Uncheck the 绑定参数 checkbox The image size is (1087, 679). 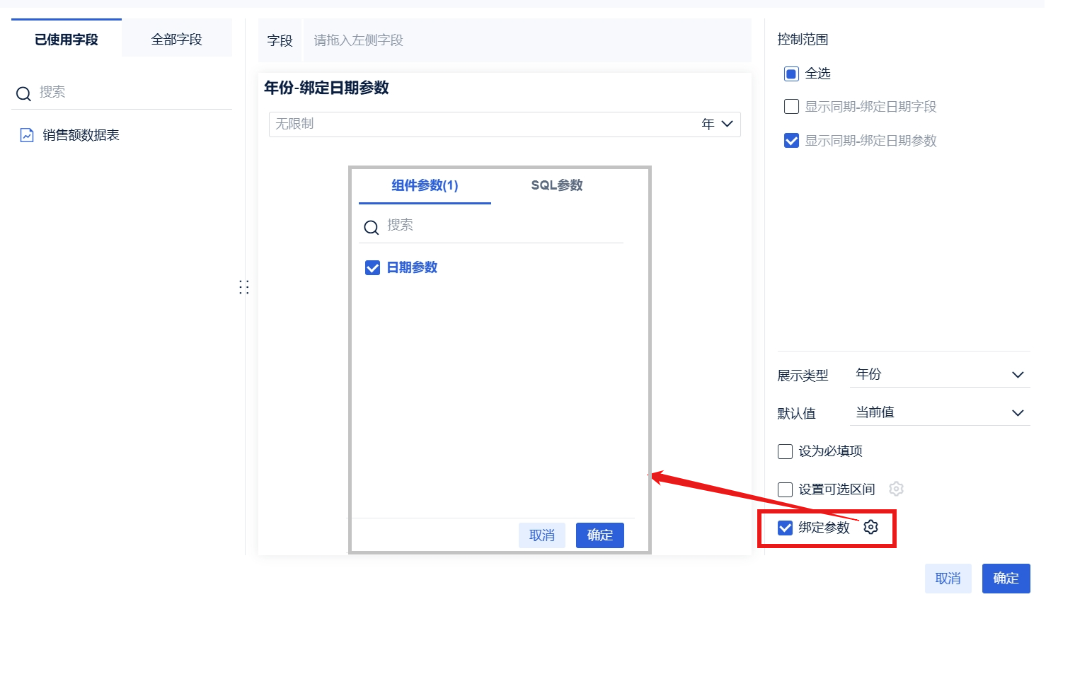tap(785, 528)
